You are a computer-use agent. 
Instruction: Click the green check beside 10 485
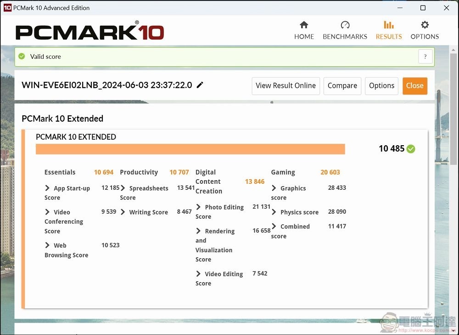point(411,149)
